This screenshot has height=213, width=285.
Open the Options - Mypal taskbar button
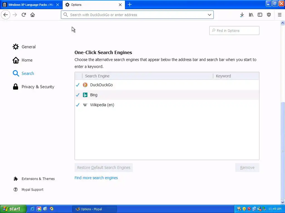[95, 209]
